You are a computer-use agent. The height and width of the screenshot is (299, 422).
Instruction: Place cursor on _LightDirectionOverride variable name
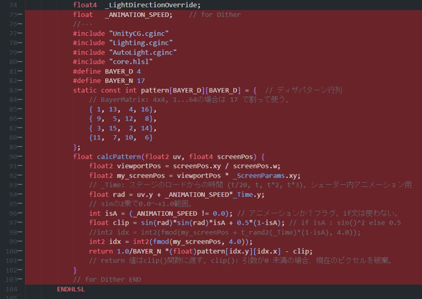[152, 5]
